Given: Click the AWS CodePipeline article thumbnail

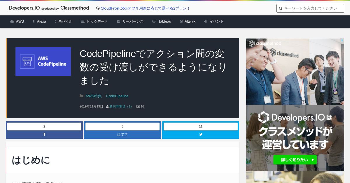Looking at the screenshot, I should coord(43,62).
